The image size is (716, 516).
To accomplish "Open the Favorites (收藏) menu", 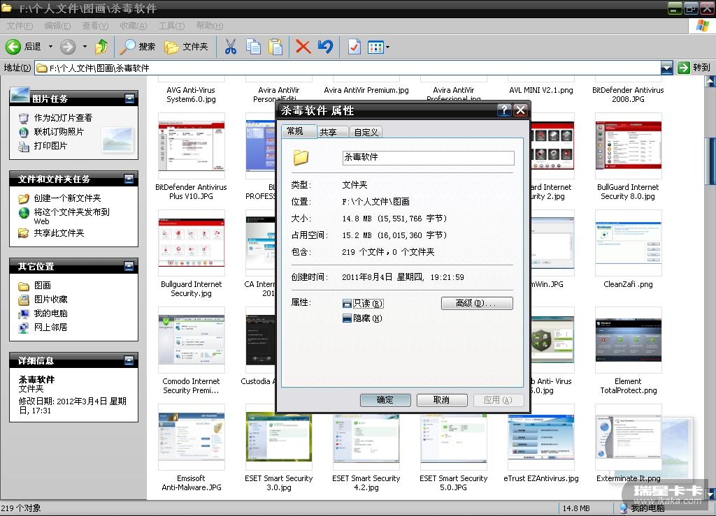I will pyautogui.click(x=134, y=26).
